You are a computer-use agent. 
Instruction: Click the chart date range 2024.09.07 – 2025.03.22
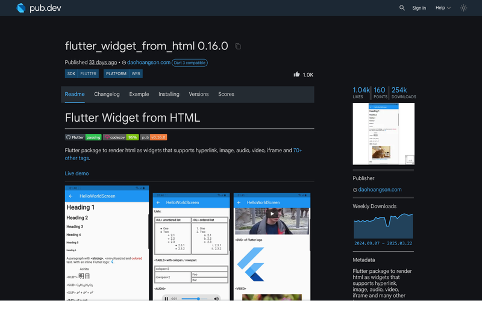[383, 243]
